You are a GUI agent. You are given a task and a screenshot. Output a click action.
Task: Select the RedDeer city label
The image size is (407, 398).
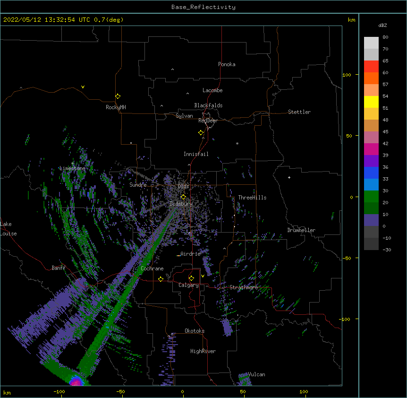208,121
